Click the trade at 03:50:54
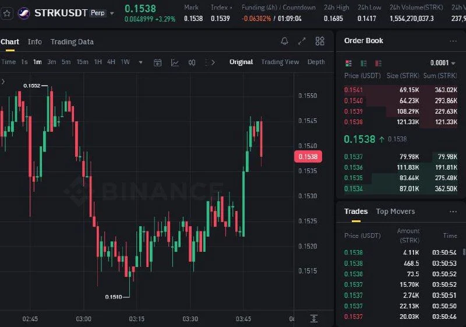 tap(400, 253)
